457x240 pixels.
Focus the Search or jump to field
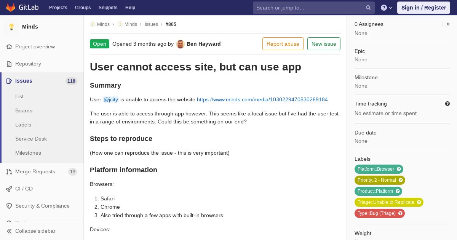[314, 8]
